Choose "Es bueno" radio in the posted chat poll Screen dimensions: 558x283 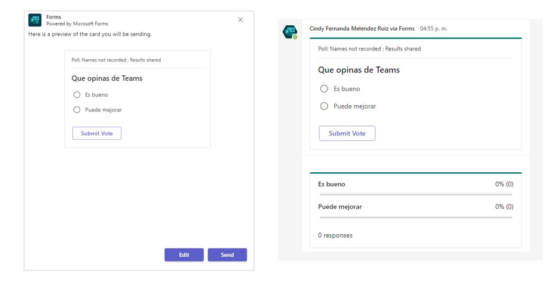[324, 89]
